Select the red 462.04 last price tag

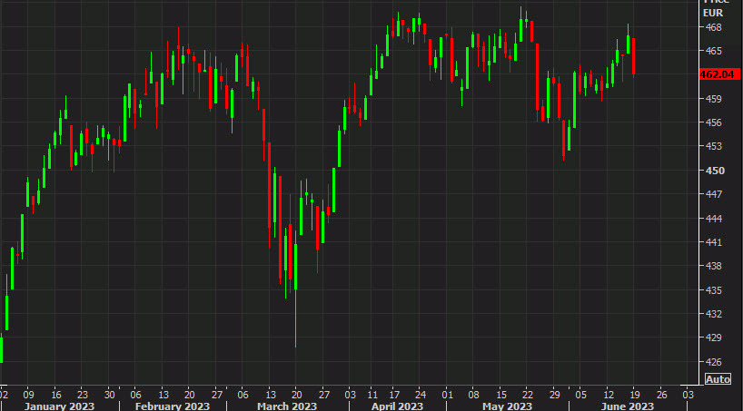point(720,74)
